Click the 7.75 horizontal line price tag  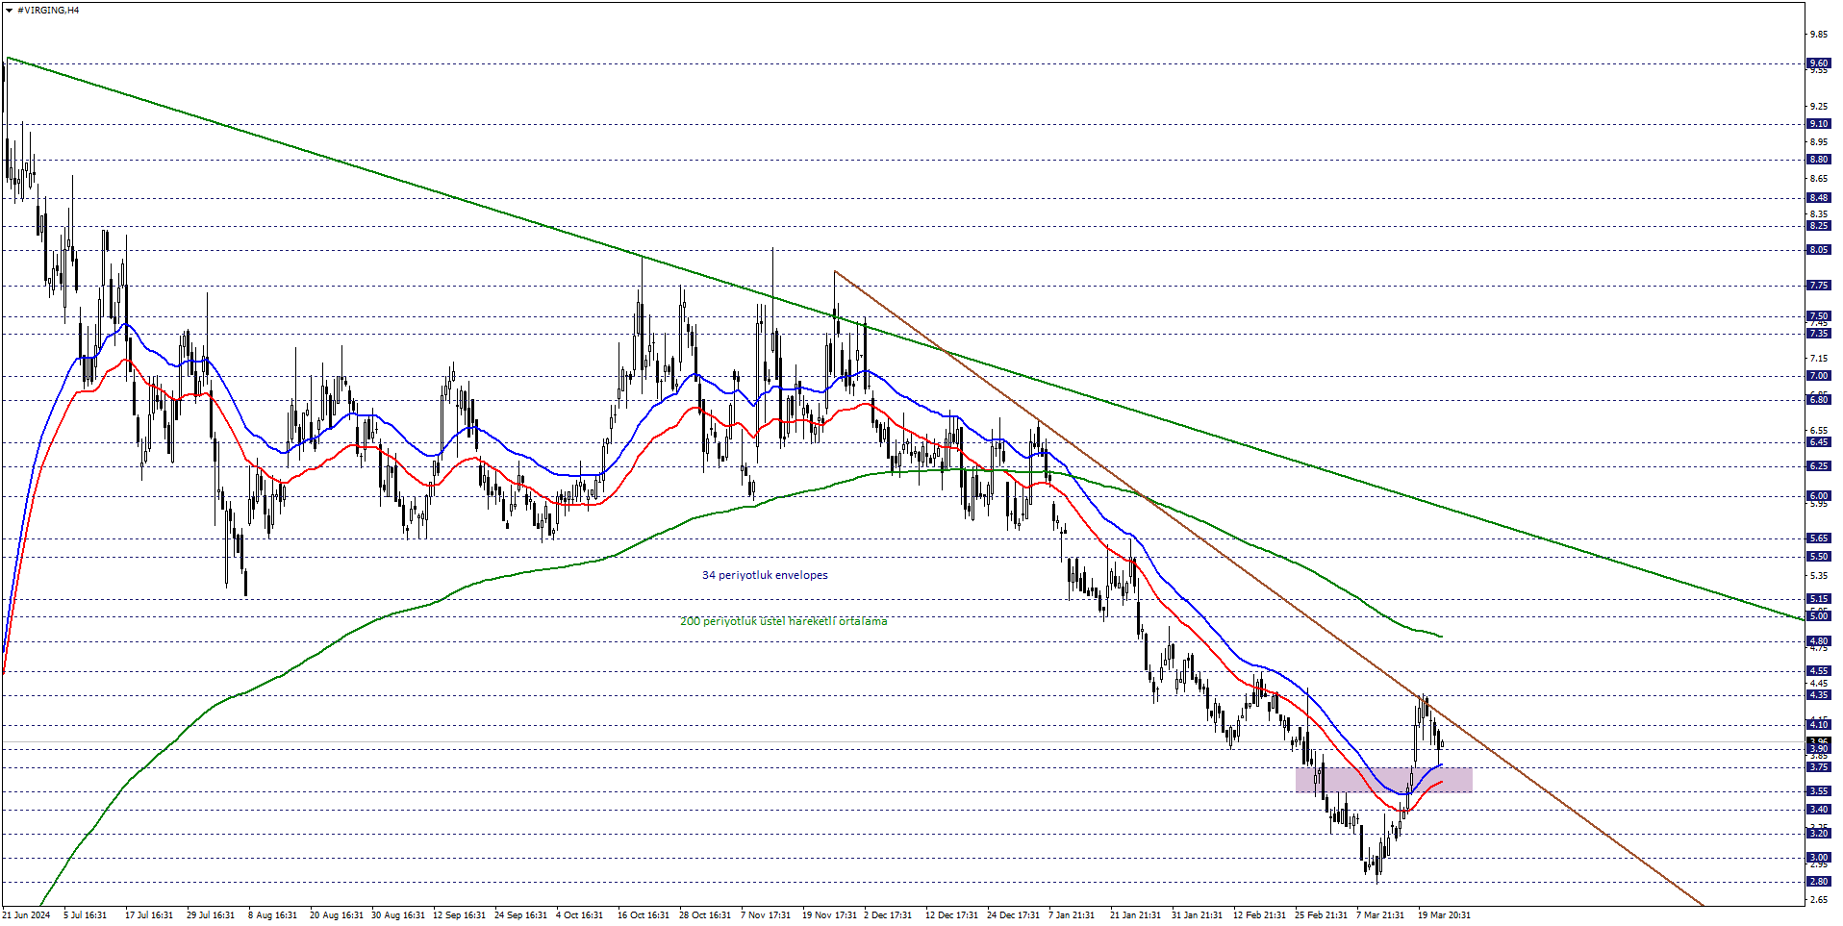[1819, 286]
